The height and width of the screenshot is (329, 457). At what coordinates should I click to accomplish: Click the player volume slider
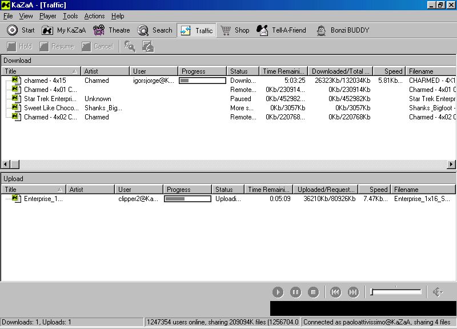[396, 292]
